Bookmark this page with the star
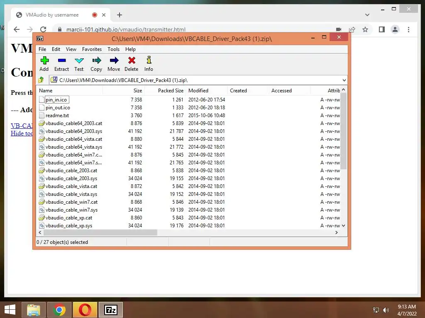The width and height of the screenshot is (425, 318). [365, 29]
